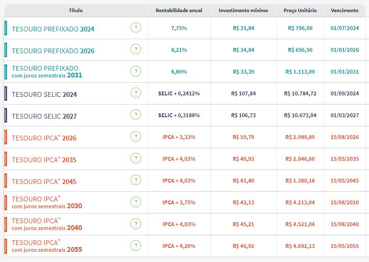Show help for IPCA+ juros semestrais 2055
Viewport: 369px width, 262px height.
[136, 246]
